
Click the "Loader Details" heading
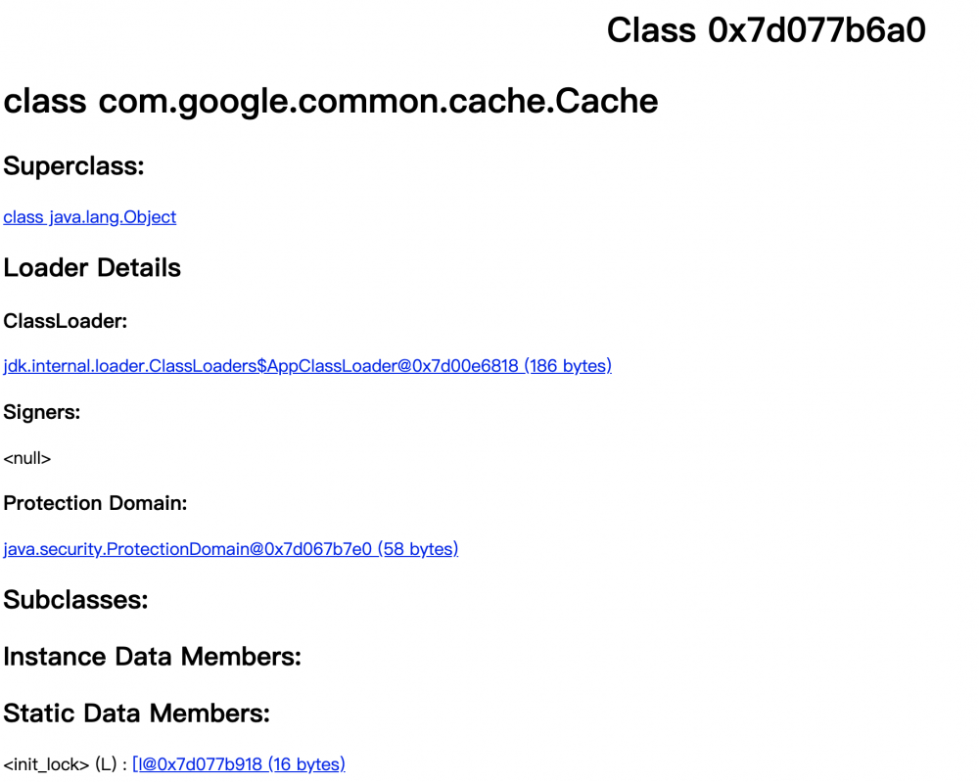92,268
